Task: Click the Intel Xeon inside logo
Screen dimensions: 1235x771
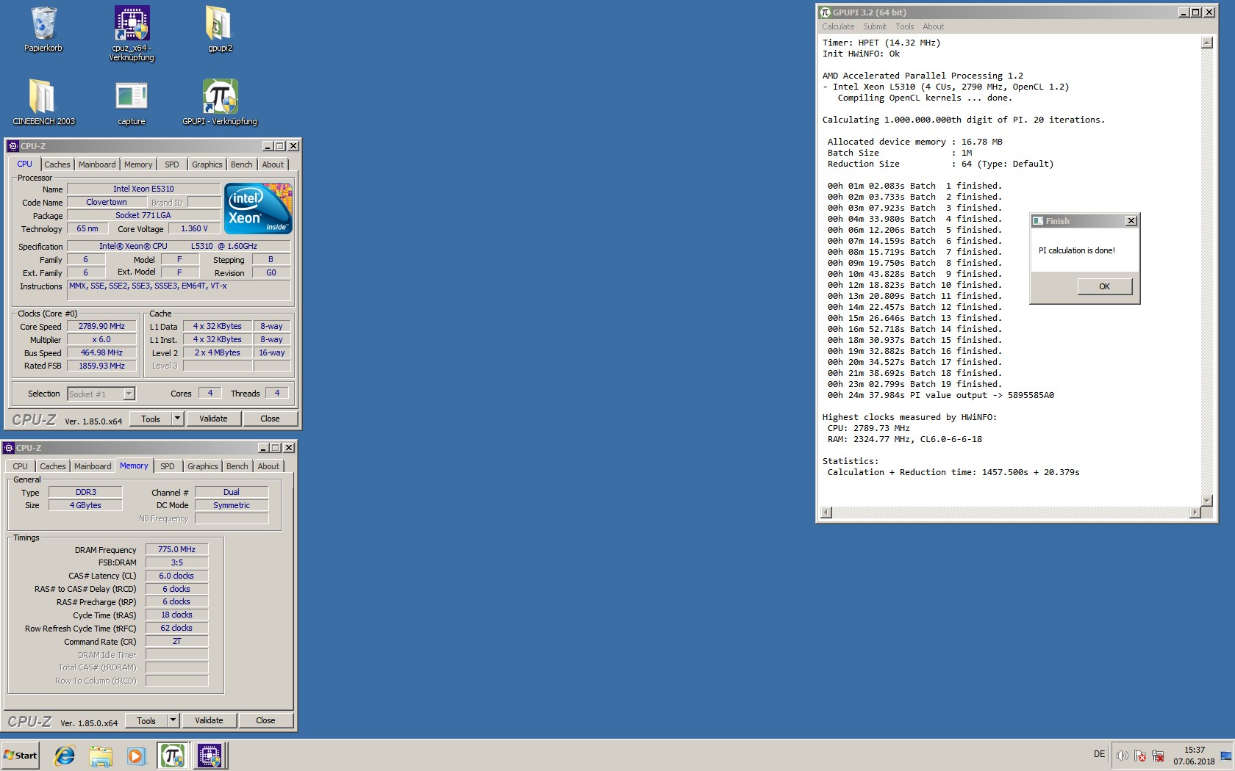Action: click(258, 209)
